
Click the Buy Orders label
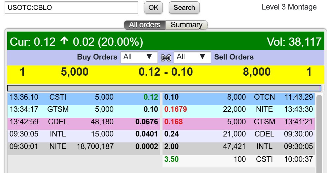(x=97, y=57)
